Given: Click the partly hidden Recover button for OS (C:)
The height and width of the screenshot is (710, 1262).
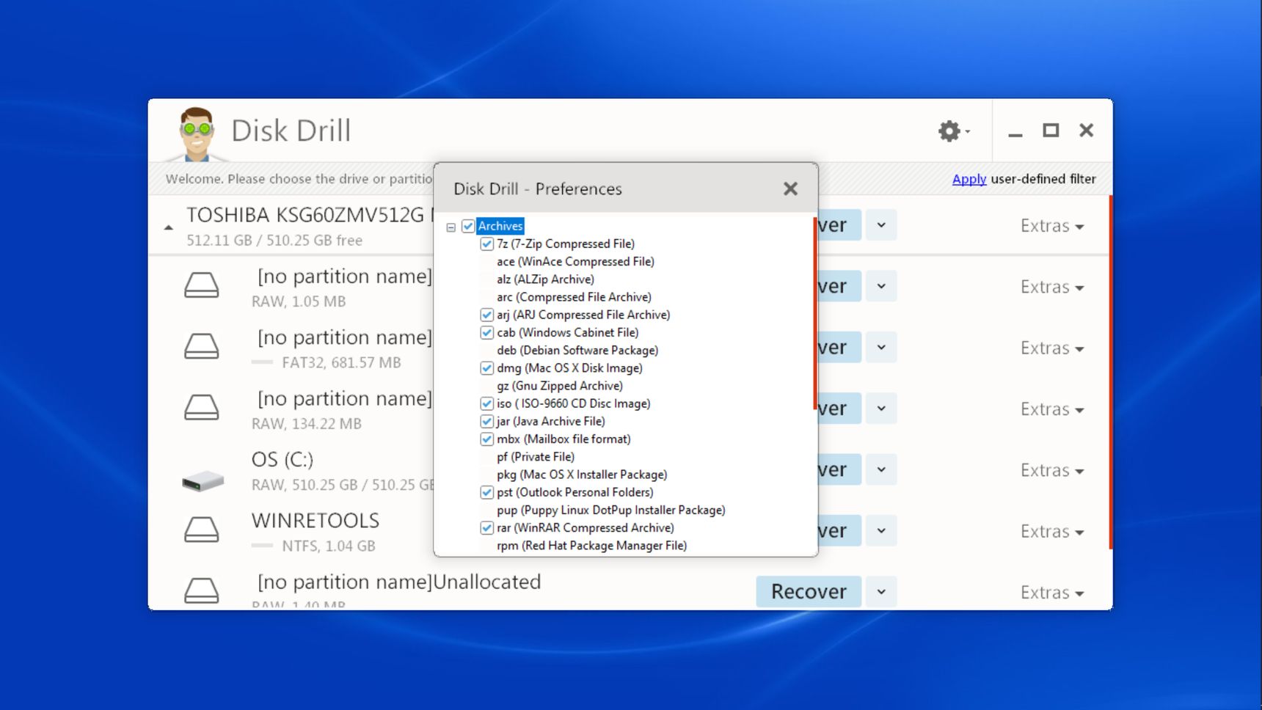Looking at the screenshot, I should click(840, 469).
